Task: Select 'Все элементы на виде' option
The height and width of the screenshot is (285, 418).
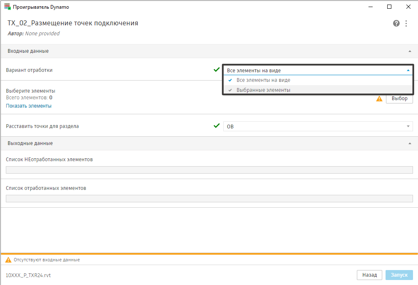Action: click(263, 80)
